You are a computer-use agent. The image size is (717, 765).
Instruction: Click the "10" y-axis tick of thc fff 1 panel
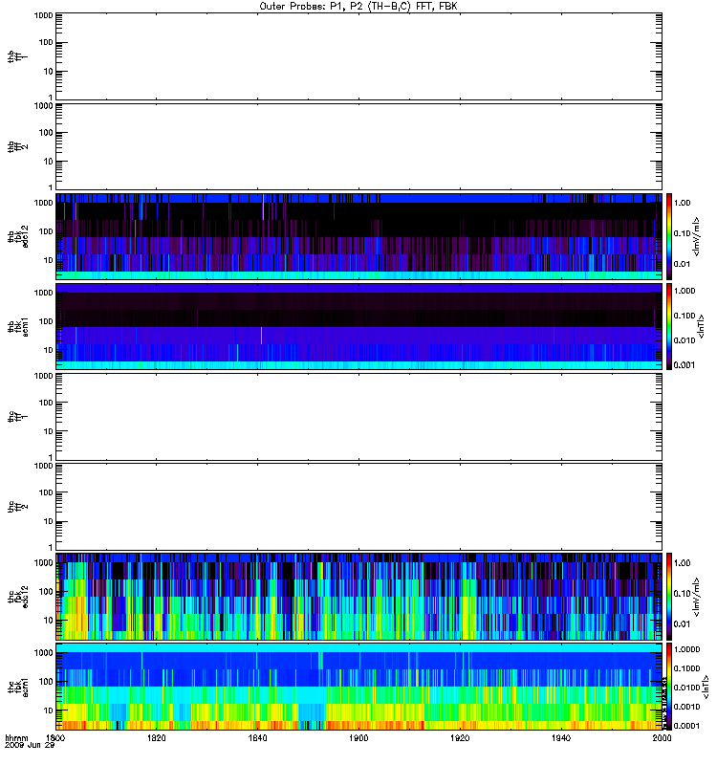coord(49,431)
